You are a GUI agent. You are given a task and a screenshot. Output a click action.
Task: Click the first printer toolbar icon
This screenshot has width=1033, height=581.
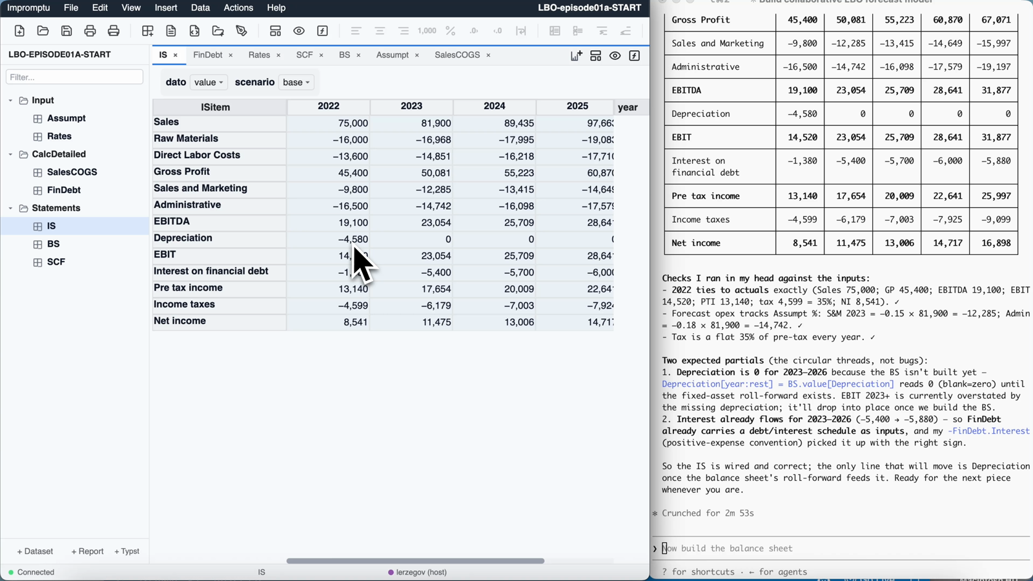[90, 31]
